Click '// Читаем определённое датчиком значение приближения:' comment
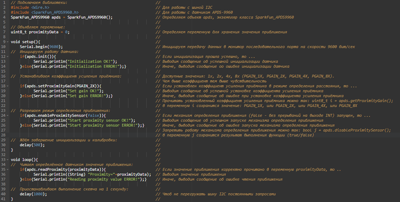 pyautogui.click(x=72, y=164)
